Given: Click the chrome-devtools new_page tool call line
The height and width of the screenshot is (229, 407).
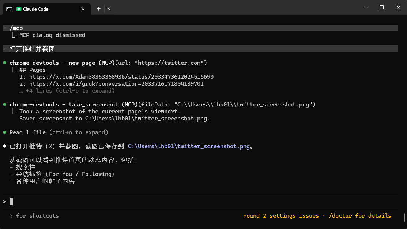Looking at the screenshot, I should [108, 63].
